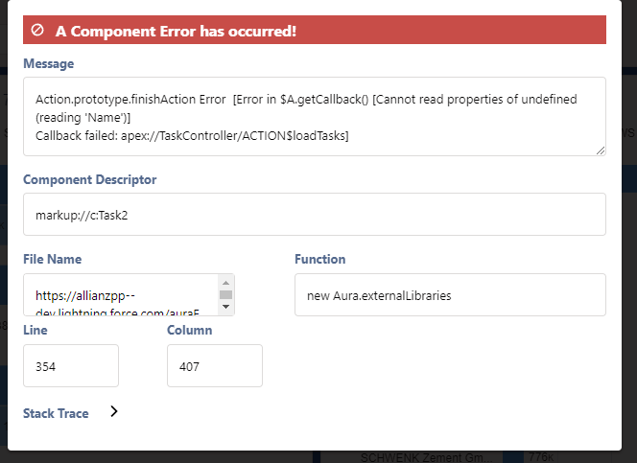Click the File Name scrollbar thumb
The height and width of the screenshot is (463, 637).
pos(225,294)
